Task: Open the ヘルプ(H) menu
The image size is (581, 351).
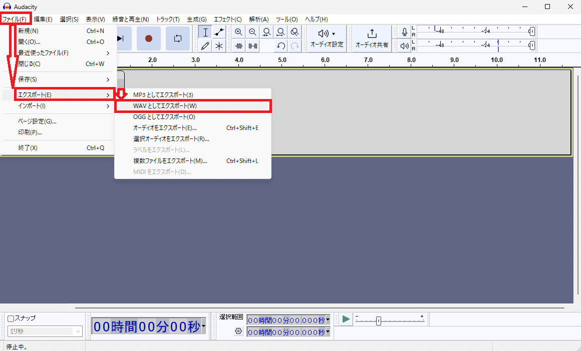Action: click(x=317, y=19)
